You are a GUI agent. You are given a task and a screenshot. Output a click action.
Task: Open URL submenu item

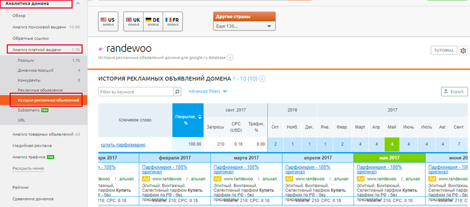[x=21, y=120]
